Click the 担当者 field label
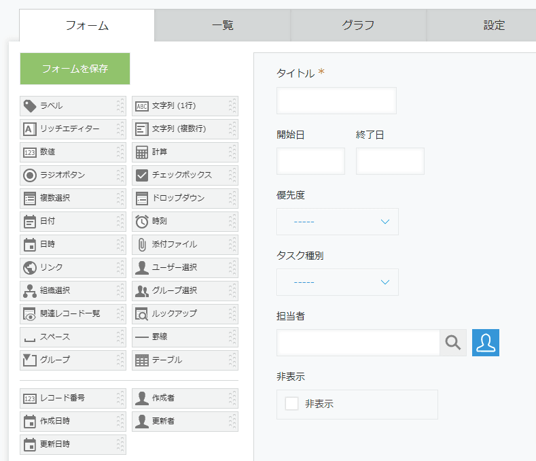Image resolution: width=536 pixels, height=461 pixels. pos(291,316)
